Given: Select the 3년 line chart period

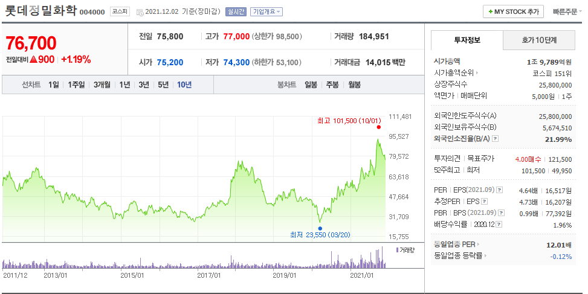Looking at the screenshot, I should click(144, 85).
